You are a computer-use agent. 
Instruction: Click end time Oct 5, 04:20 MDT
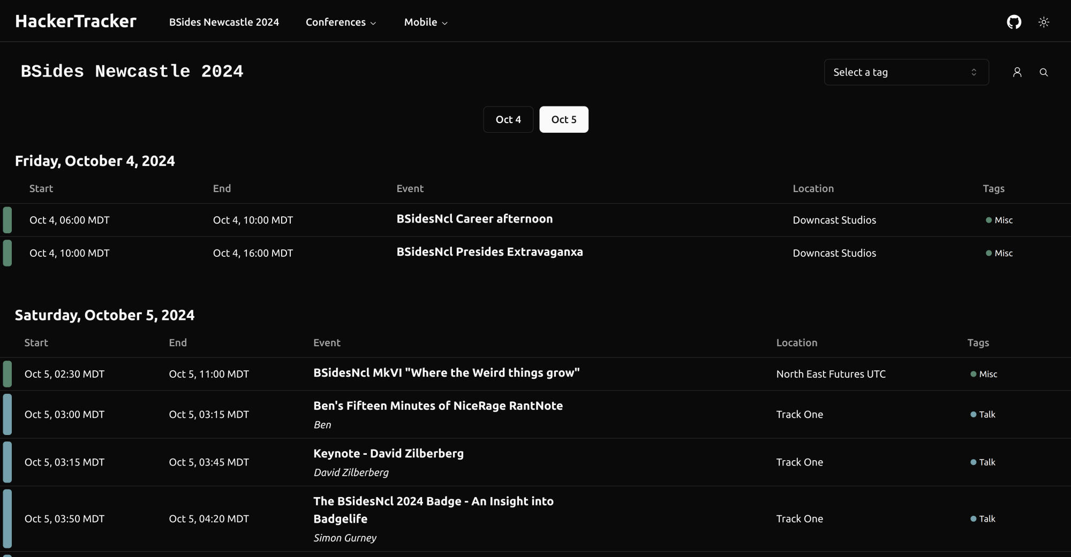(x=209, y=519)
